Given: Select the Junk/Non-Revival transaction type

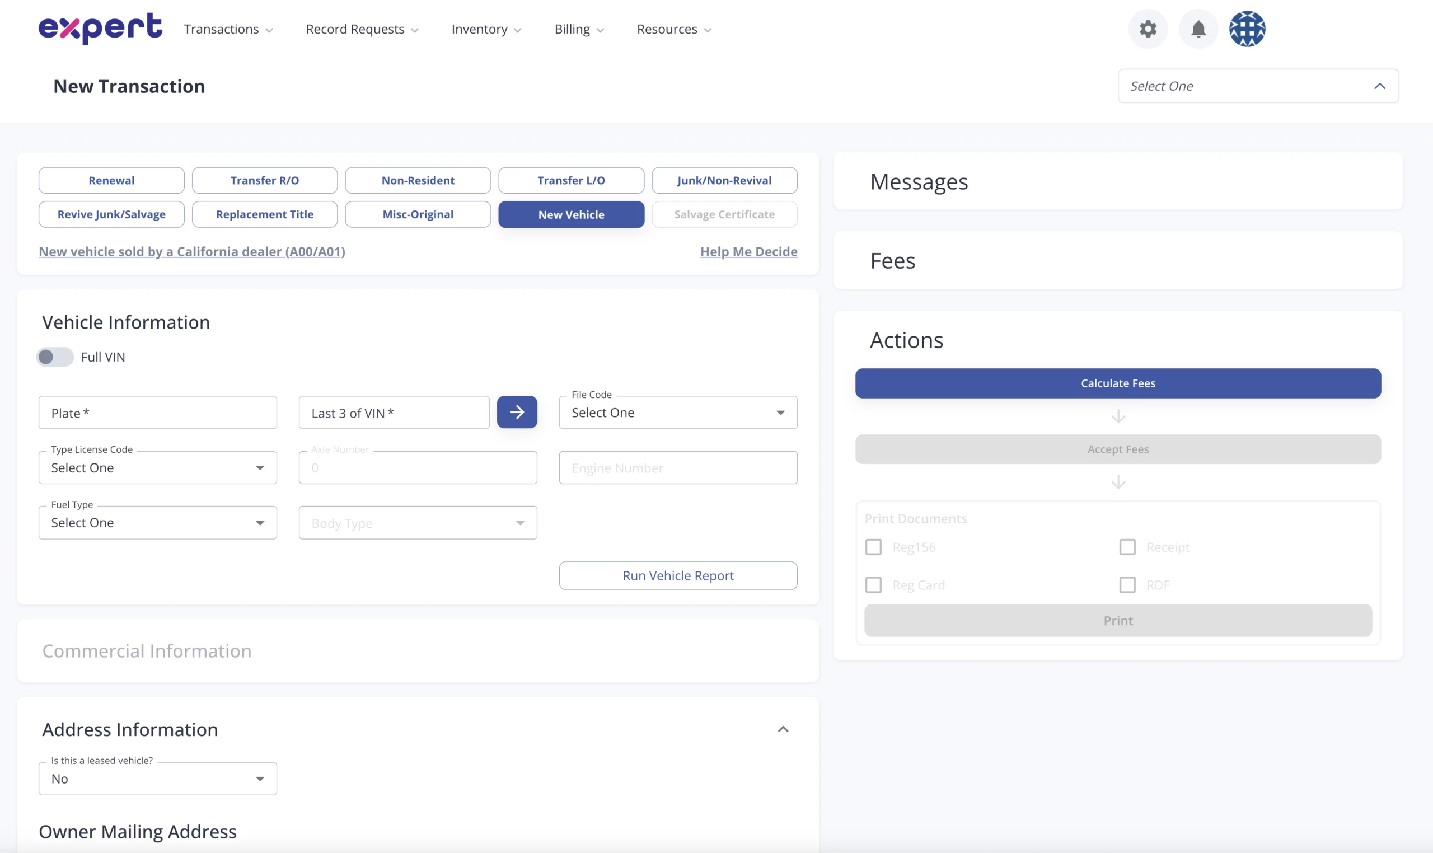Looking at the screenshot, I should point(724,180).
